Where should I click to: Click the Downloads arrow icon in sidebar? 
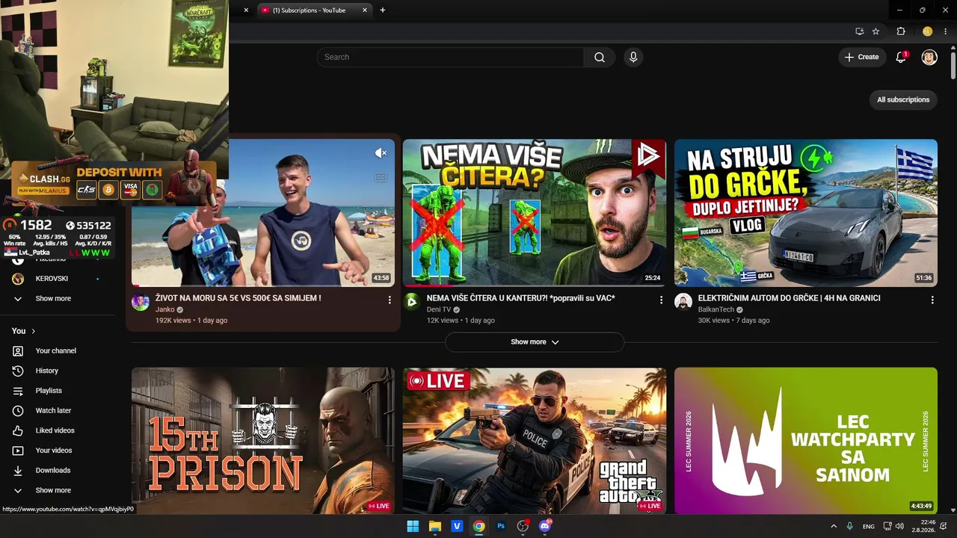18,471
